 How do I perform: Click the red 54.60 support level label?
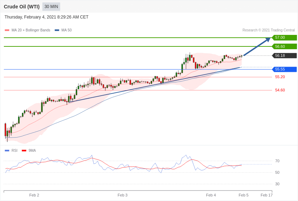280,90
